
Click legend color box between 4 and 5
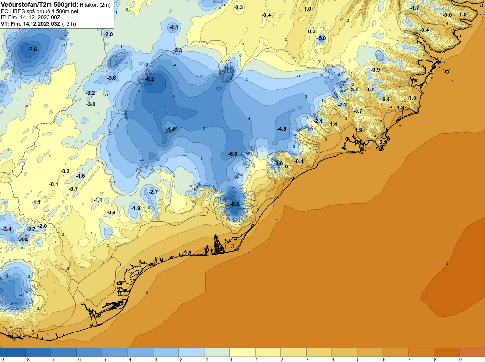[345, 352]
